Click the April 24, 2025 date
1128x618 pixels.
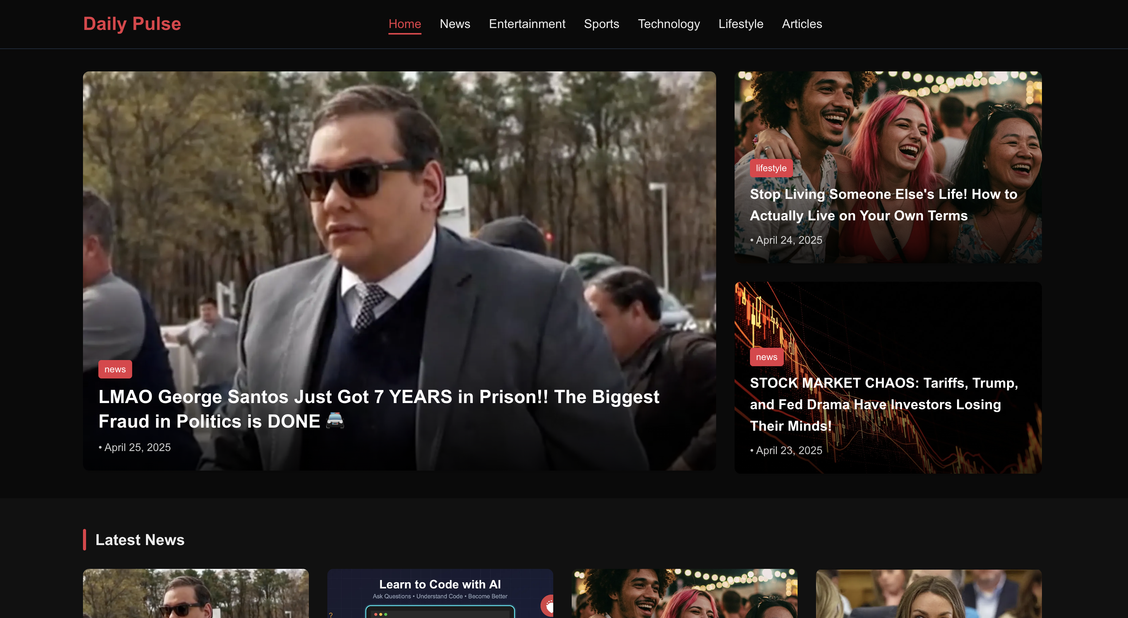(789, 240)
